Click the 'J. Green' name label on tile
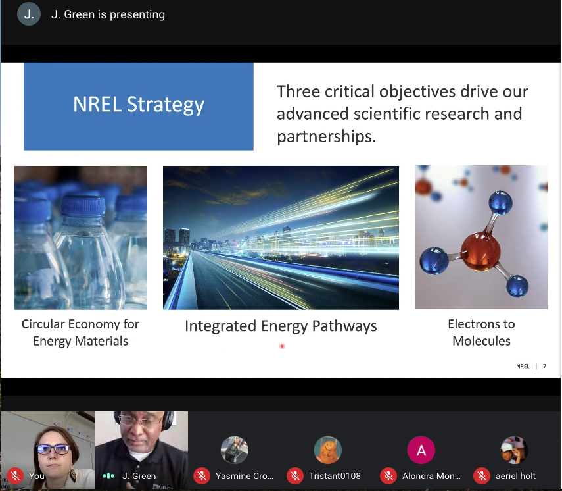The height and width of the screenshot is (491, 562). point(139,476)
